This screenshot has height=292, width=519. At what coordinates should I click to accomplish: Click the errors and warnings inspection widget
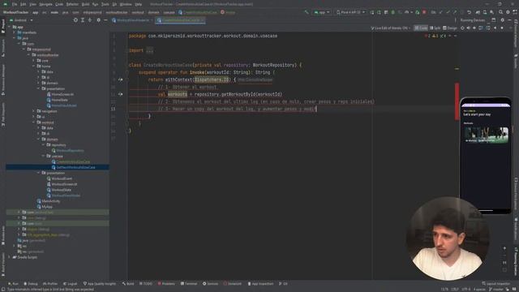[435, 36]
